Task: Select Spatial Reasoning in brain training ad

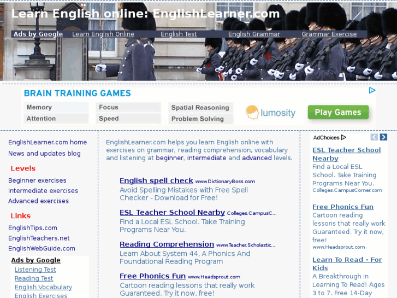Action: 201,108
